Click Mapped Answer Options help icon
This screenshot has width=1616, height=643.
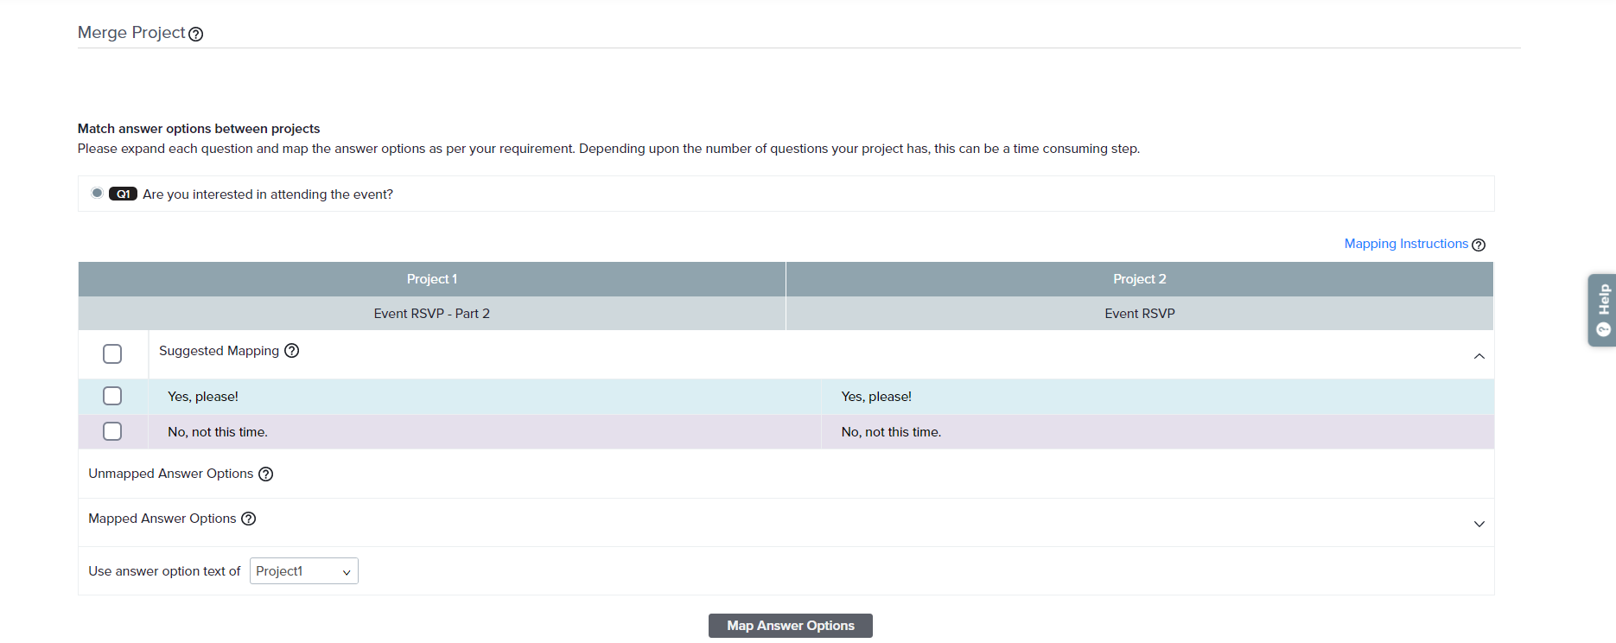coord(249,519)
